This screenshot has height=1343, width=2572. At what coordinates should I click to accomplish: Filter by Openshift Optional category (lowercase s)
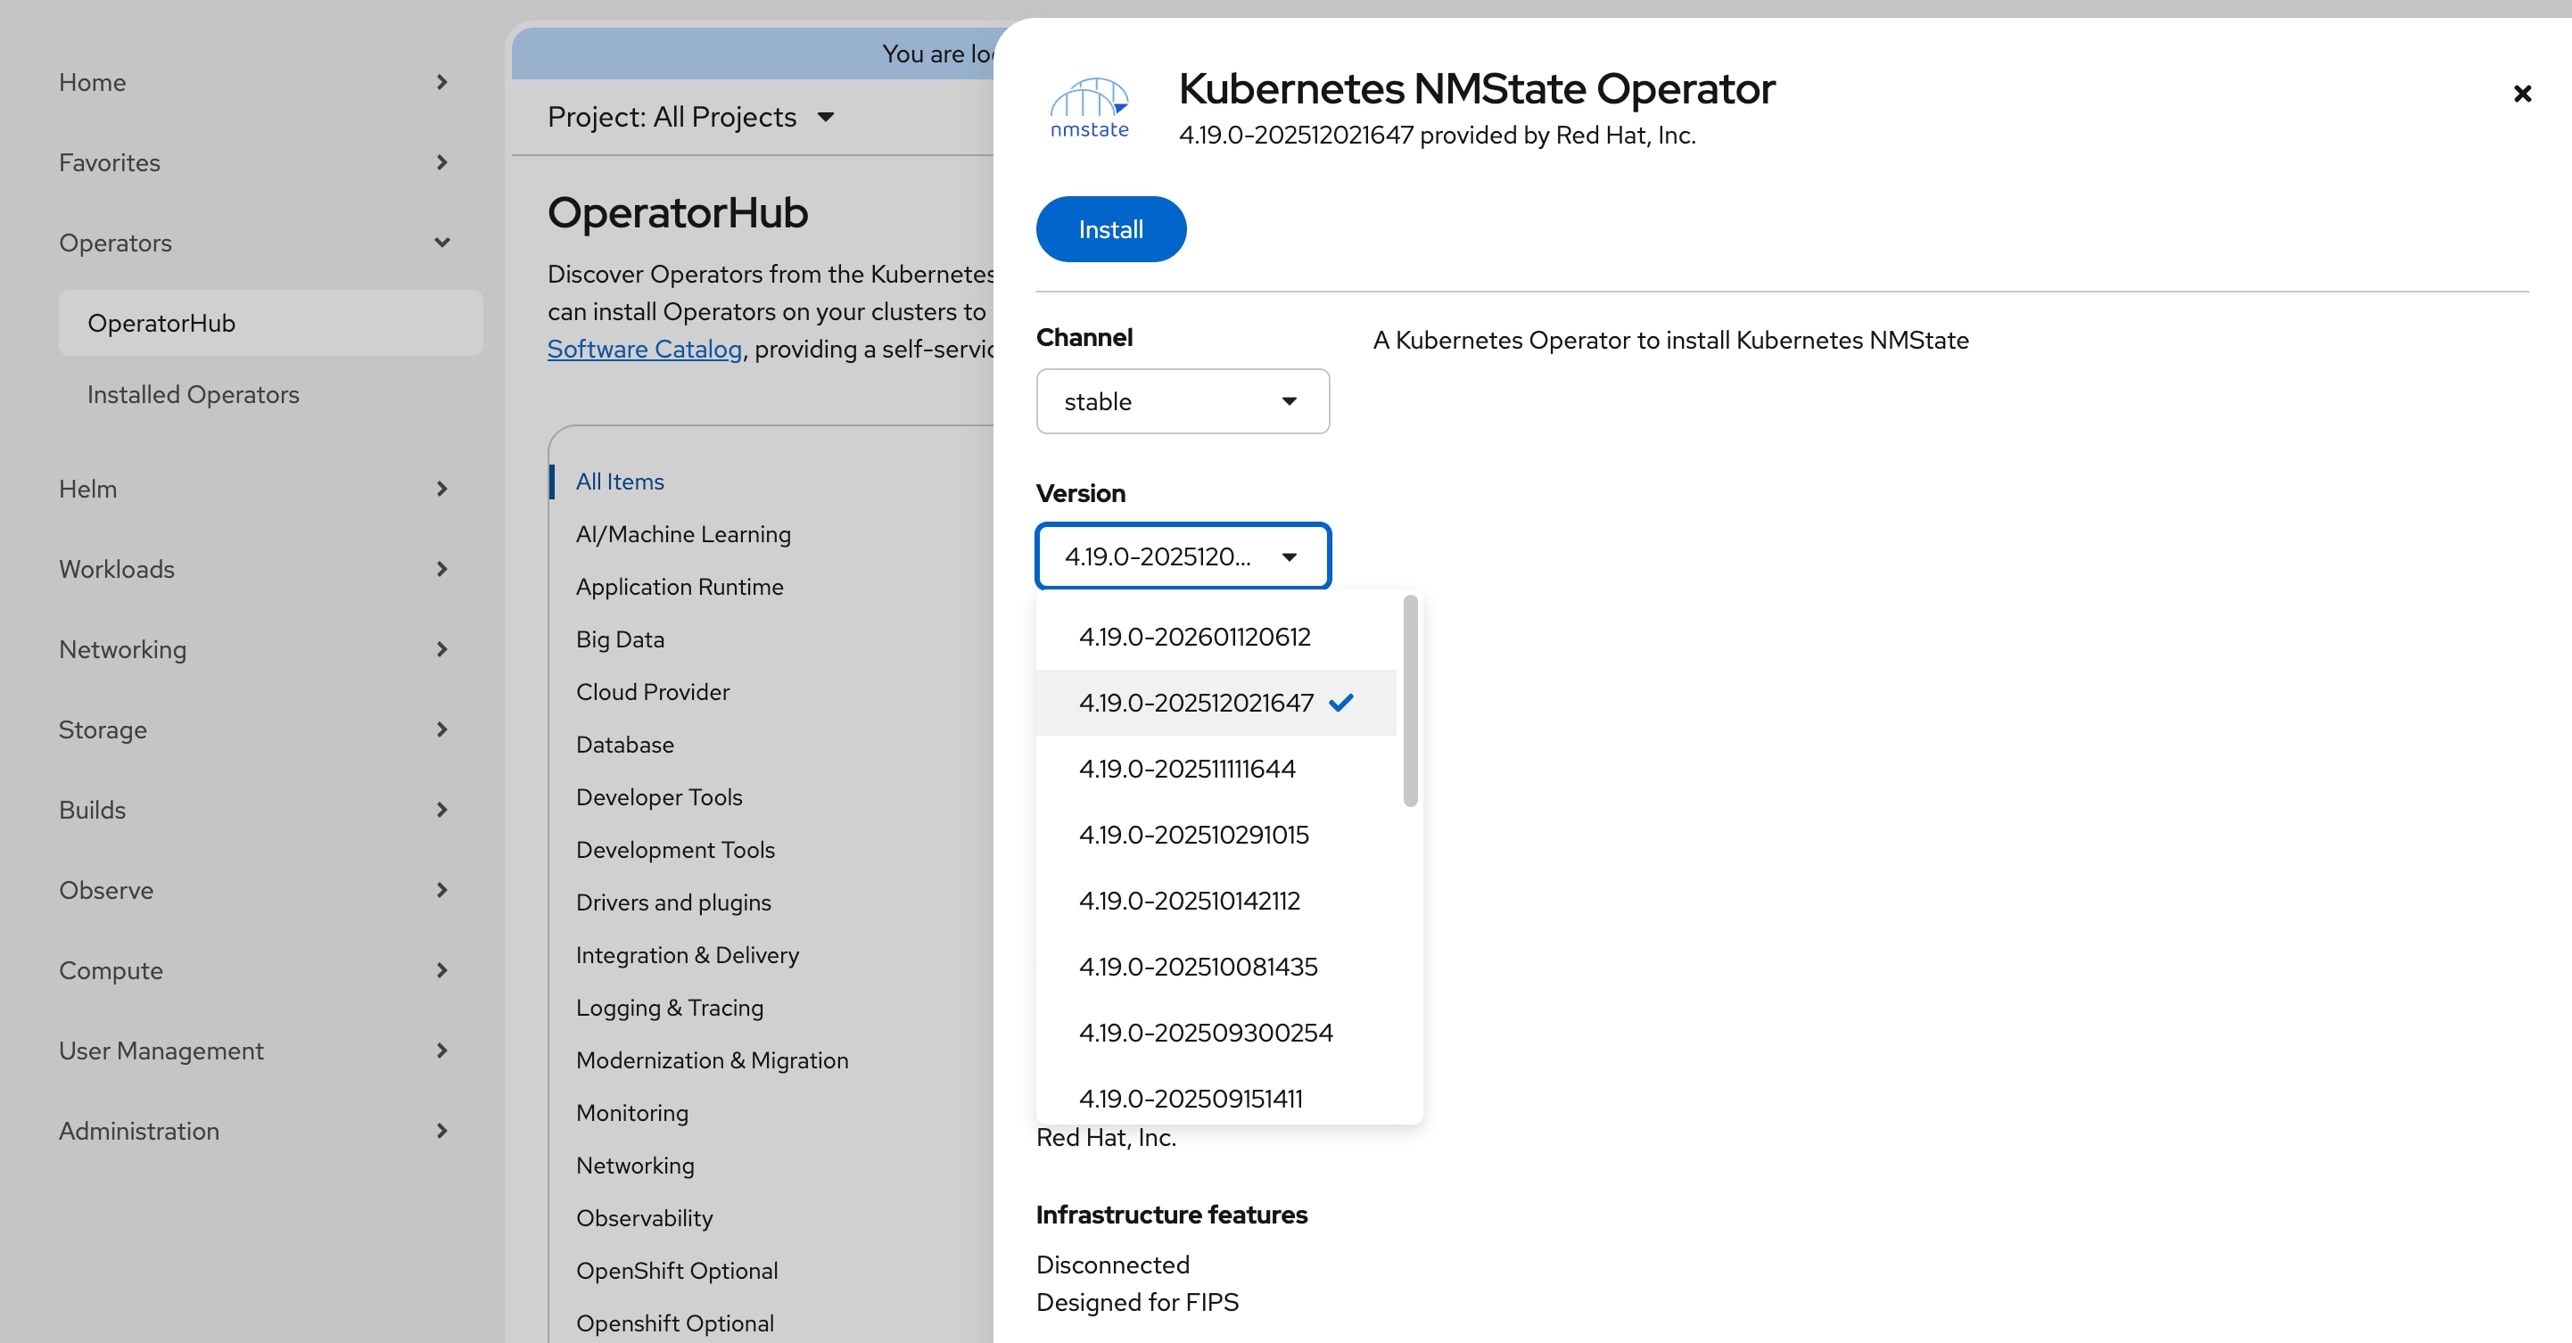click(x=675, y=1324)
